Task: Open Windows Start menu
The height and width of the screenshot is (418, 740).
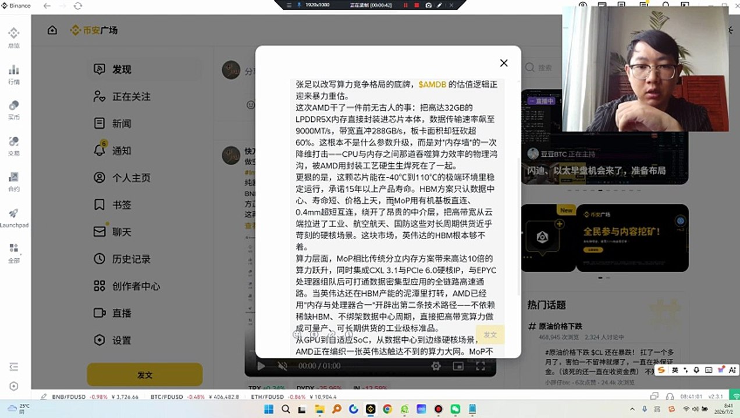Action: point(269,409)
